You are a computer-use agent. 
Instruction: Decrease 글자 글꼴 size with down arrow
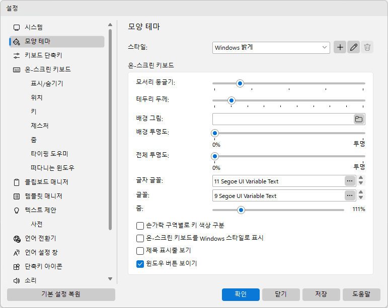click(361, 183)
